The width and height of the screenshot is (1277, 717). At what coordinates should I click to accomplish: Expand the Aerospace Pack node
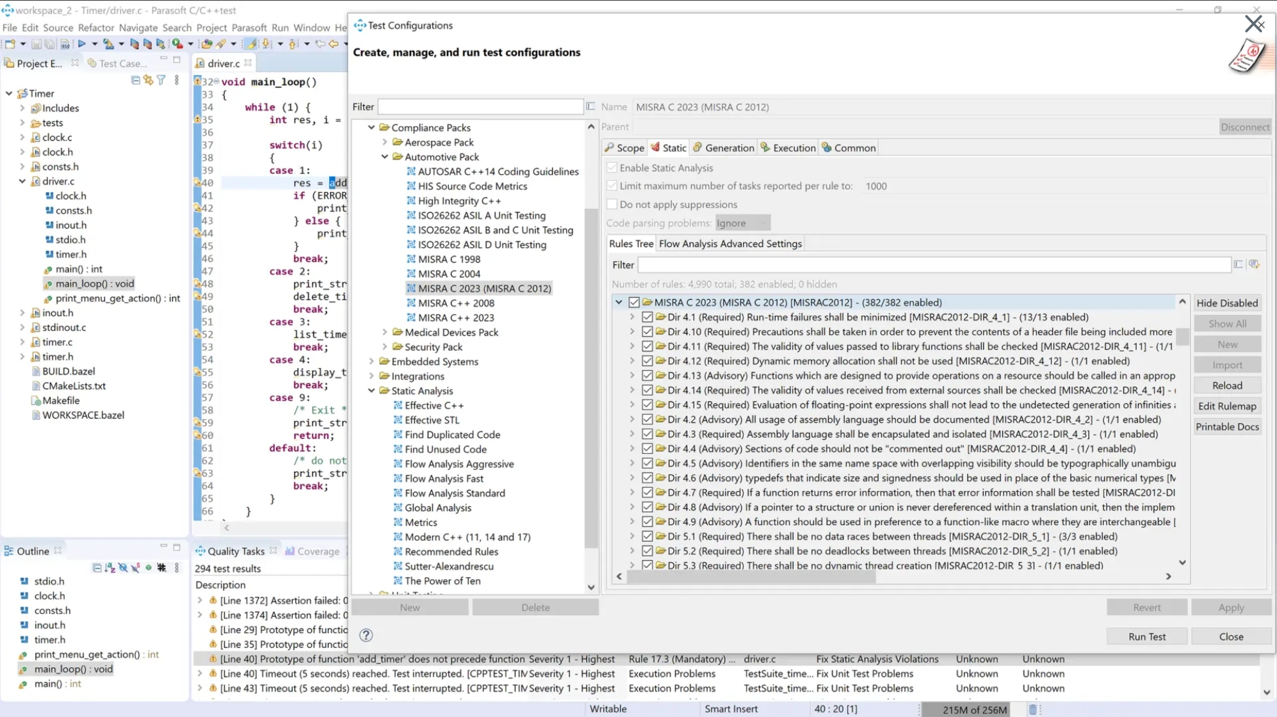click(x=385, y=142)
